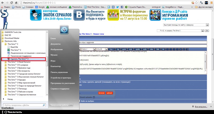Click the Назад back entry
This screenshot has height=114, width=214.
[x=10, y=99]
